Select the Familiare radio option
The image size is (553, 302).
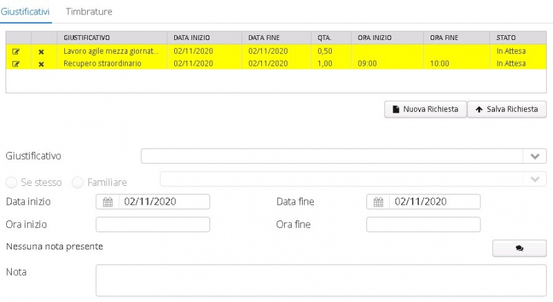point(77,182)
